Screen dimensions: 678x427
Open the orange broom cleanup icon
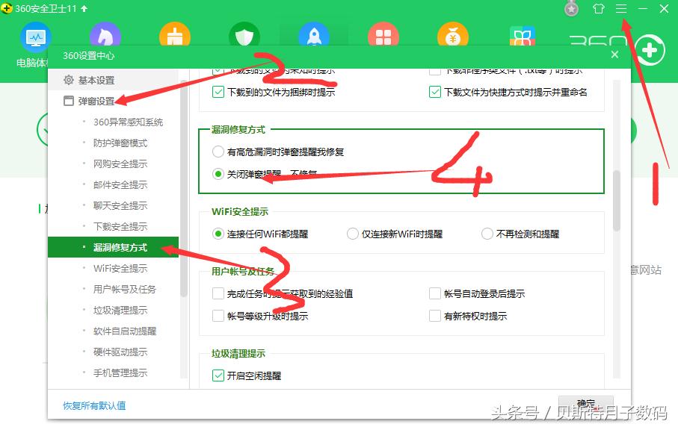click(175, 34)
